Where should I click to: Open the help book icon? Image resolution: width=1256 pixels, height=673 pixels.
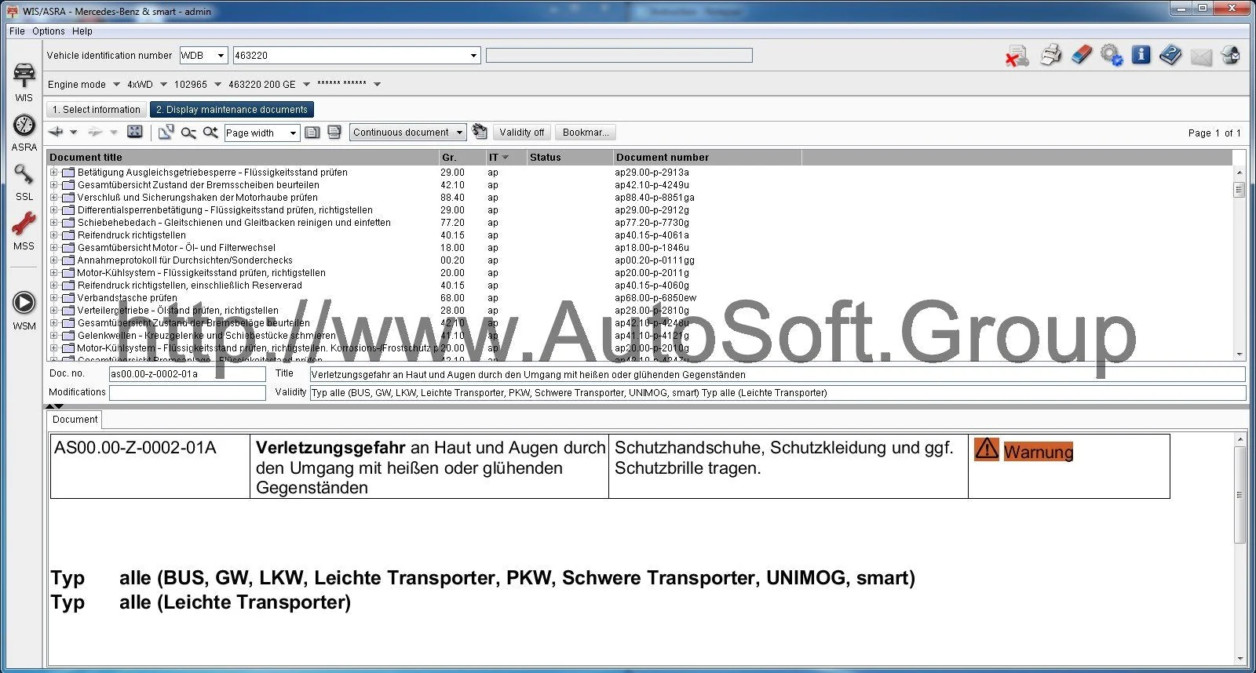[1170, 56]
